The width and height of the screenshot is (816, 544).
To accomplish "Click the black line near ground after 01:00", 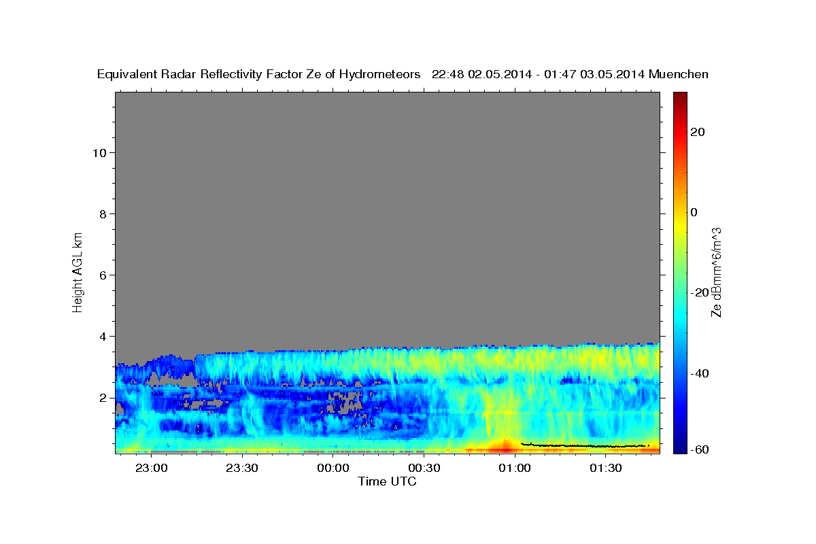I will [x=583, y=445].
